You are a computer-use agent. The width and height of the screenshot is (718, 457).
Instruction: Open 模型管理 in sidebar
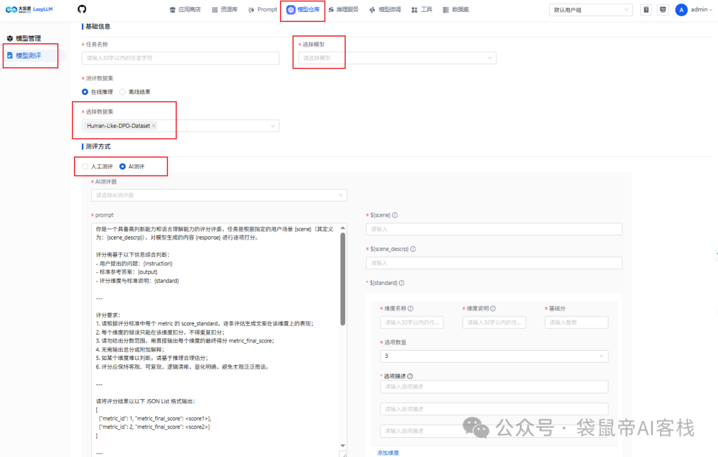[29, 39]
